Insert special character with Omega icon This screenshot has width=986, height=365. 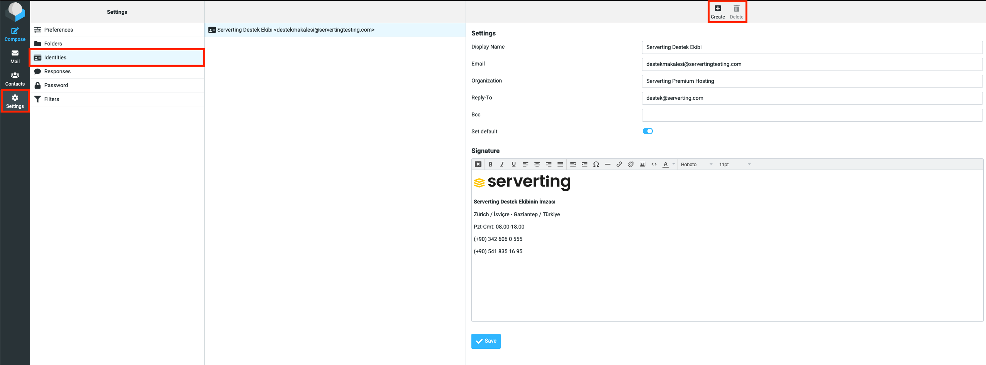pos(596,164)
